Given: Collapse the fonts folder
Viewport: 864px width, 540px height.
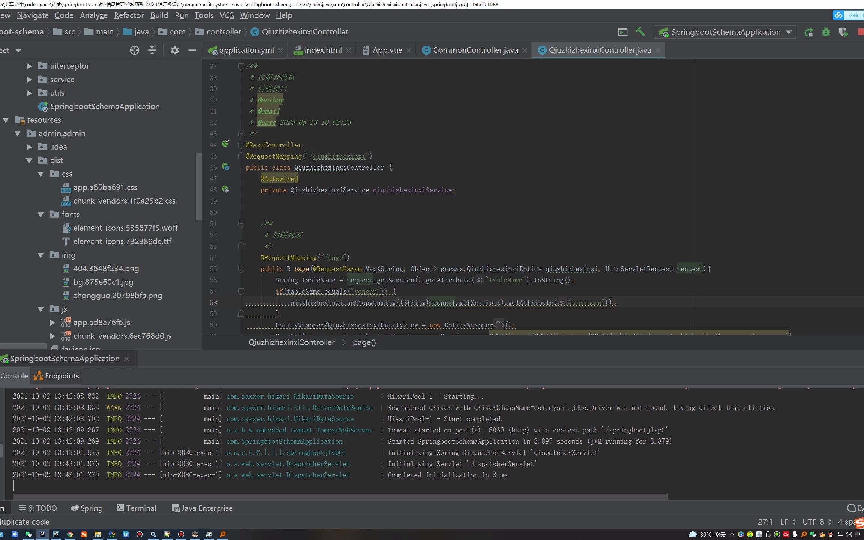Looking at the screenshot, I should [x=41, y=214].
